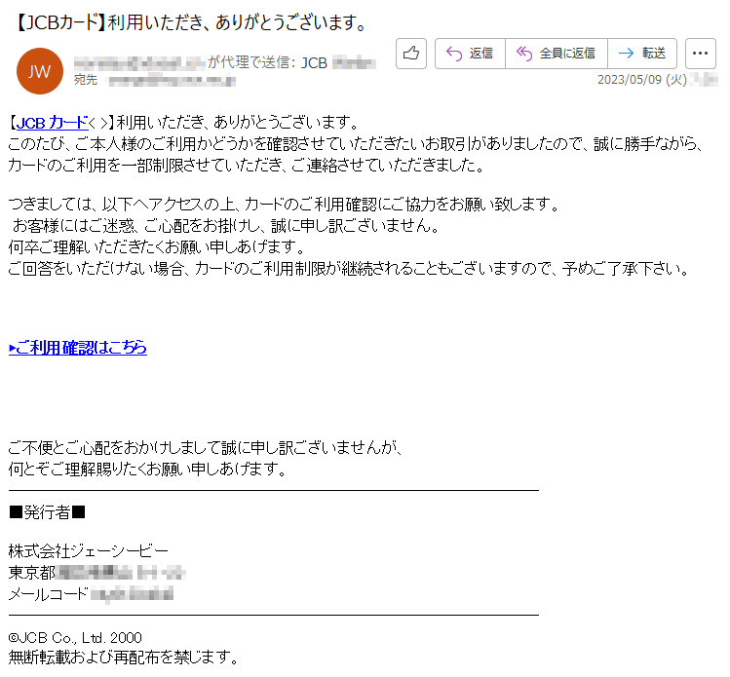Click the 宛先 recipient address
730x677 pixels.
[173, 81]
